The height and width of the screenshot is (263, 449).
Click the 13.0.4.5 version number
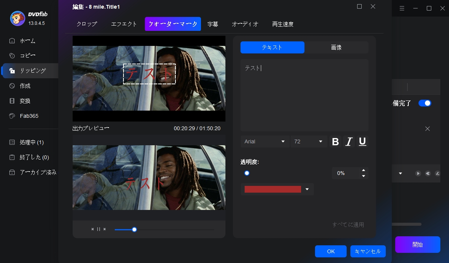37,23
